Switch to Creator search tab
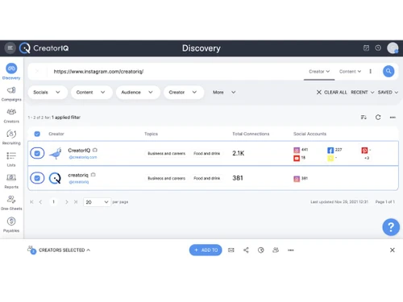 [x=319, y=72]
